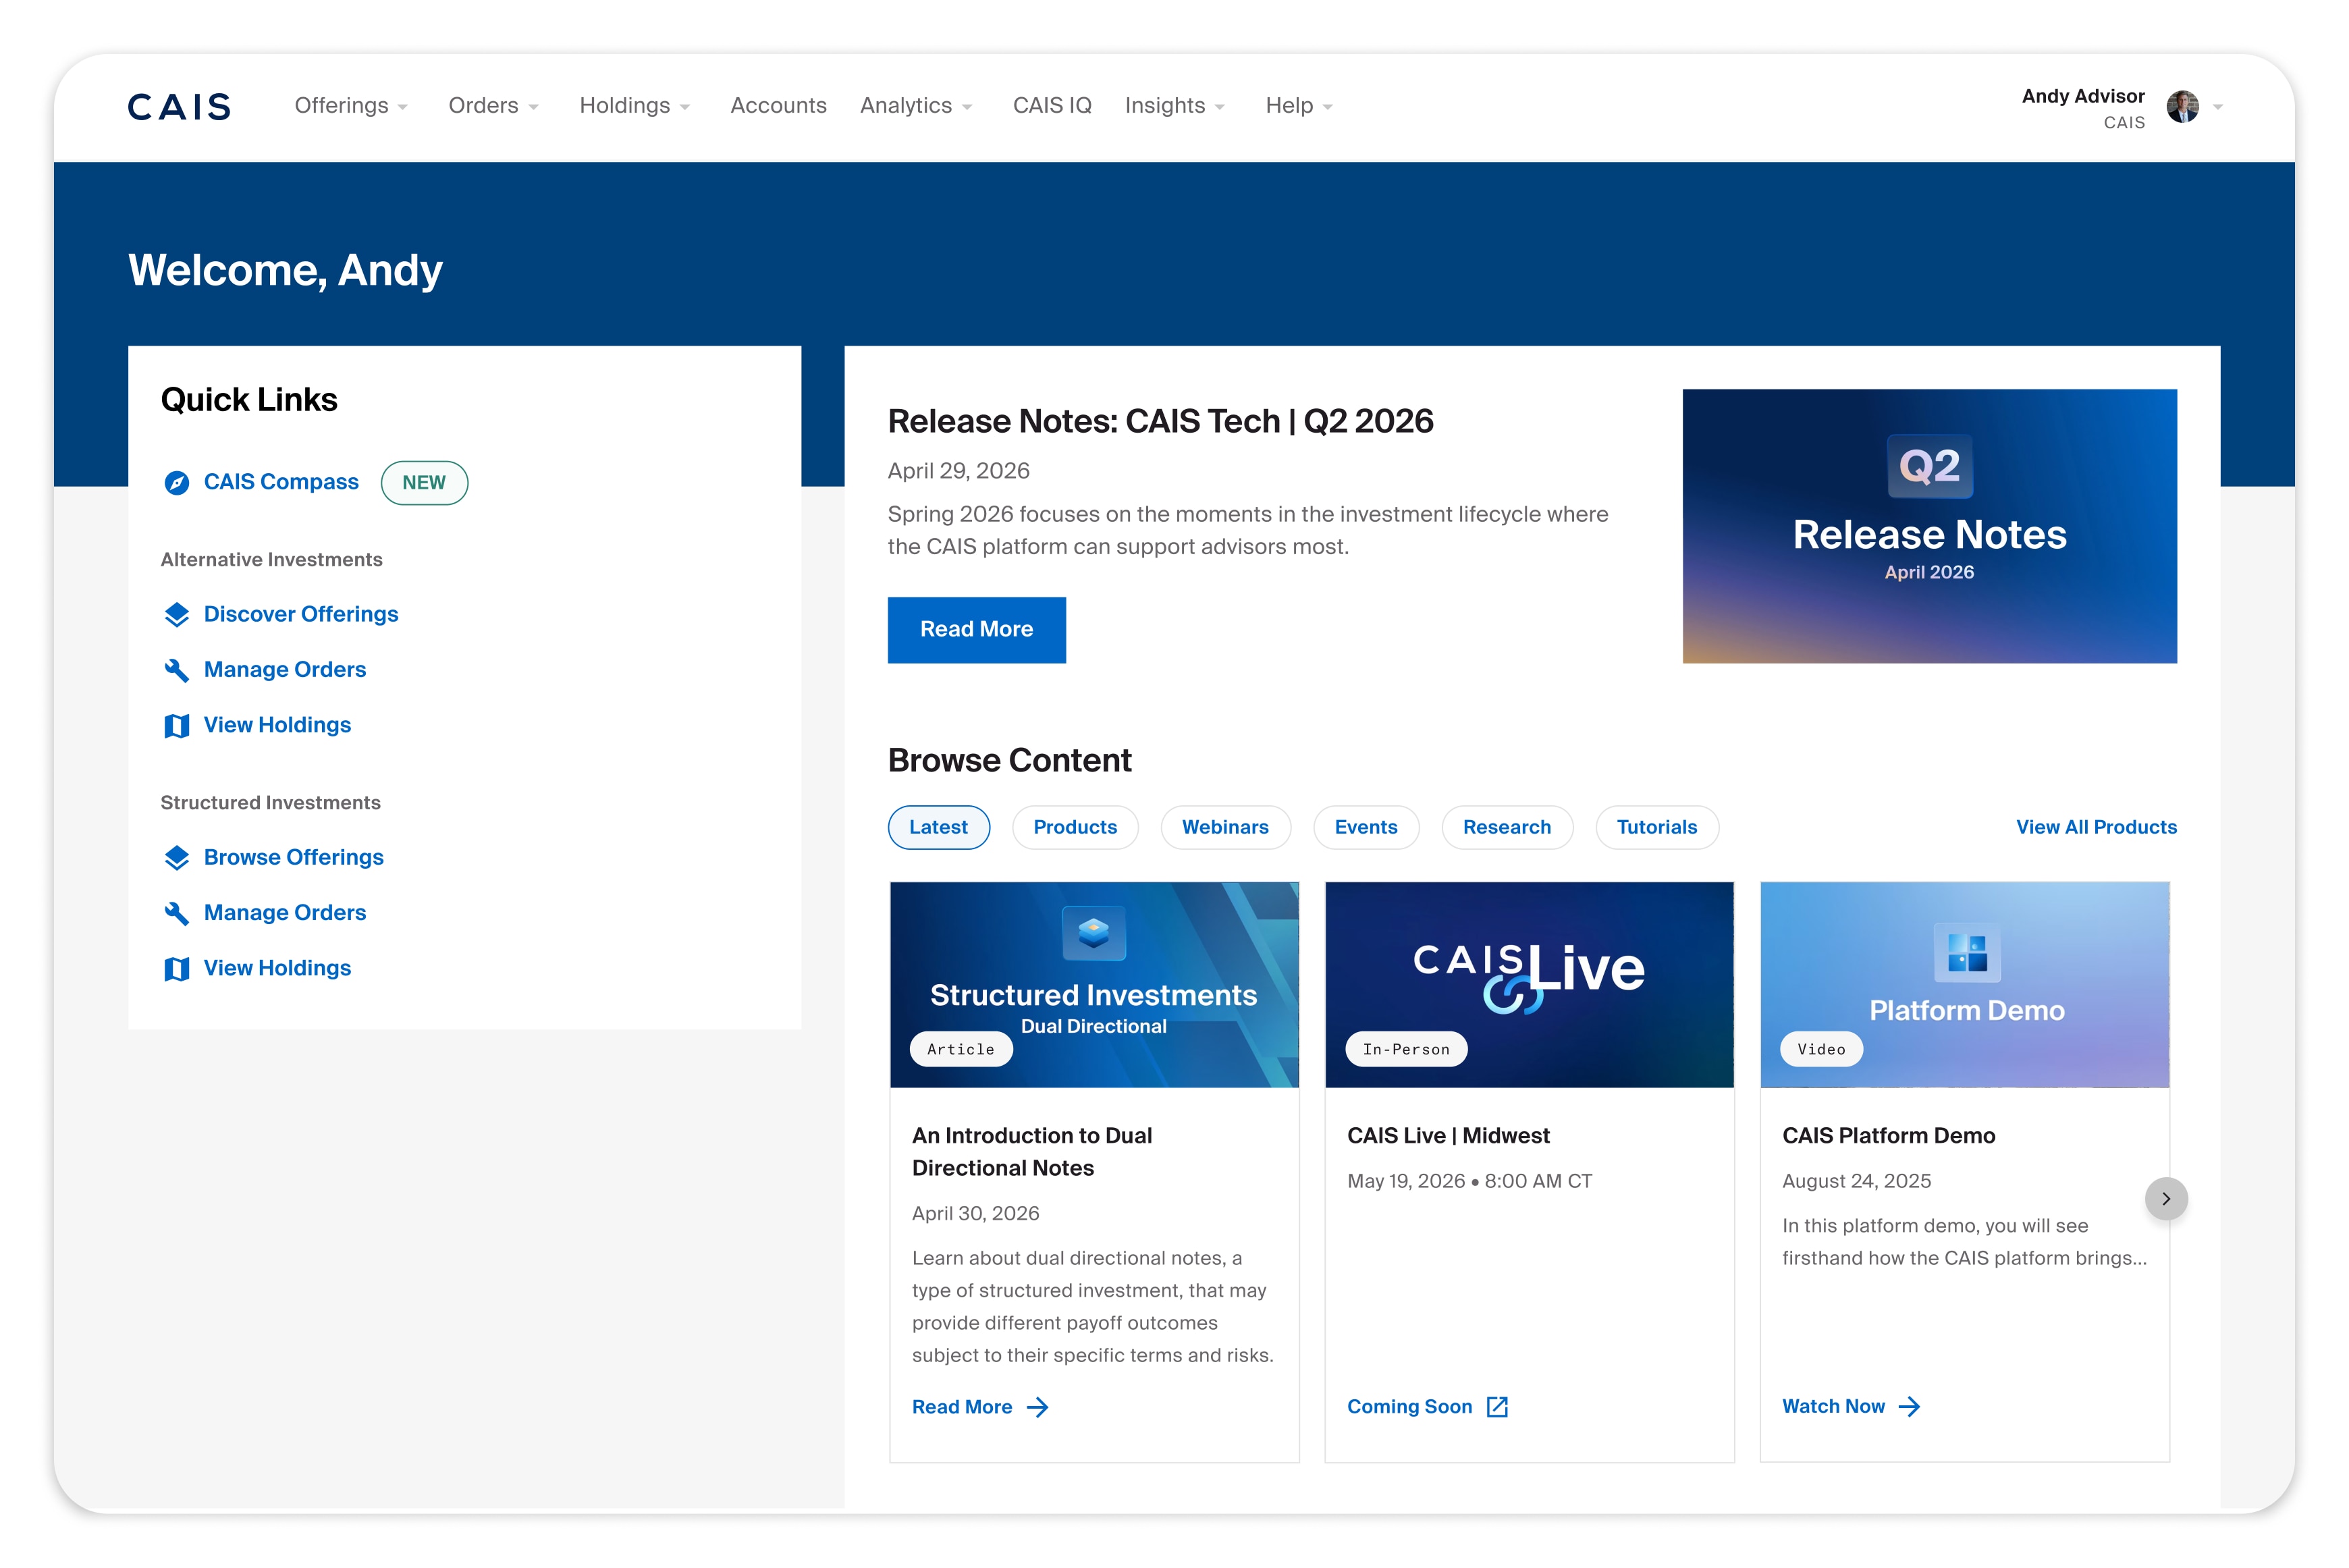The height and width of the screenshot is (1568, 2349).
Task: Click the NEW badge beside CAIS Compass
Action: (424, 483)
